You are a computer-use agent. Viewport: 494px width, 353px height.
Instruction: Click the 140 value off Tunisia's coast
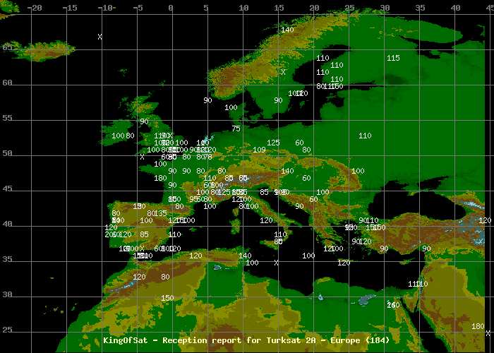point(245,256)
